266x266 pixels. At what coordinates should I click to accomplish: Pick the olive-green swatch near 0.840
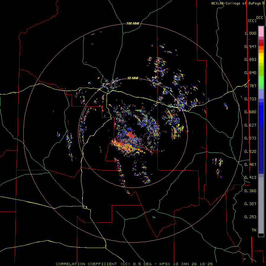(x=261, y=71)
